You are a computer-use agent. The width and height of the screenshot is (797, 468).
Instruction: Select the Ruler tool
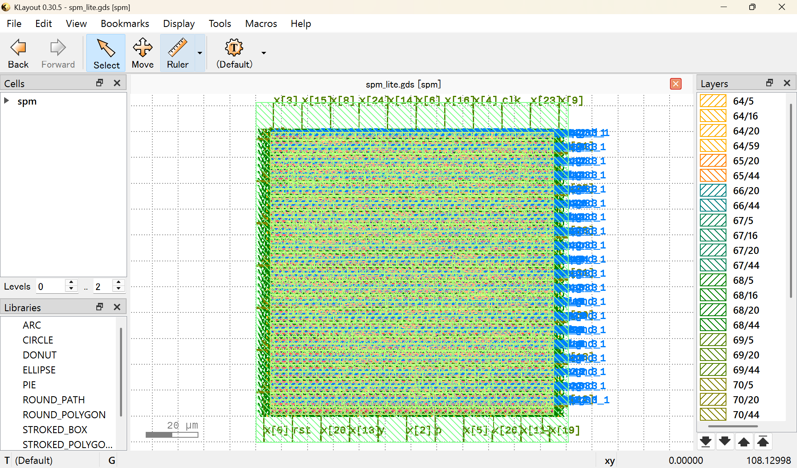tap(177, 53)
